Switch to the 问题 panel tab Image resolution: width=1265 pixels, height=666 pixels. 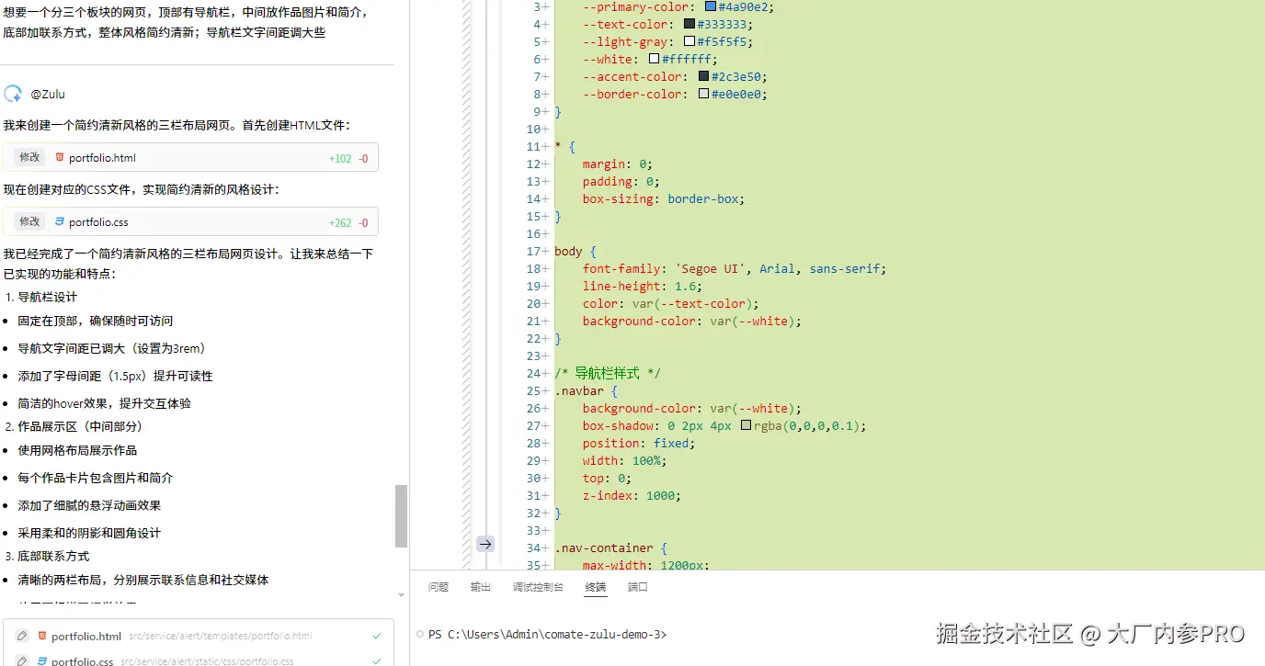pyautogui.click(x=439, y=587)
